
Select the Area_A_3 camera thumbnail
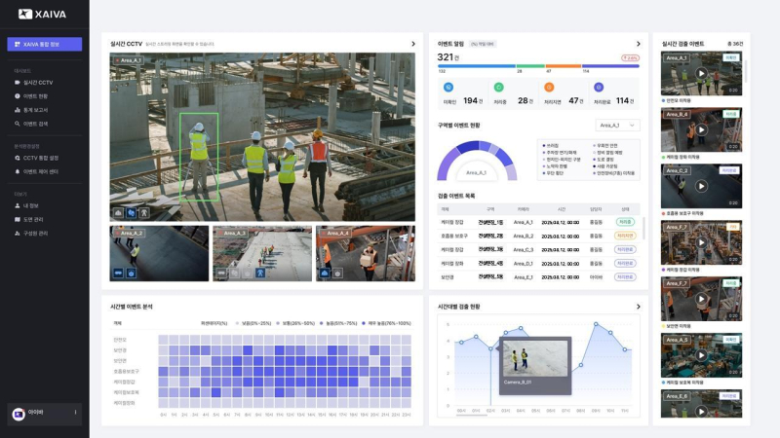(261, 254)
